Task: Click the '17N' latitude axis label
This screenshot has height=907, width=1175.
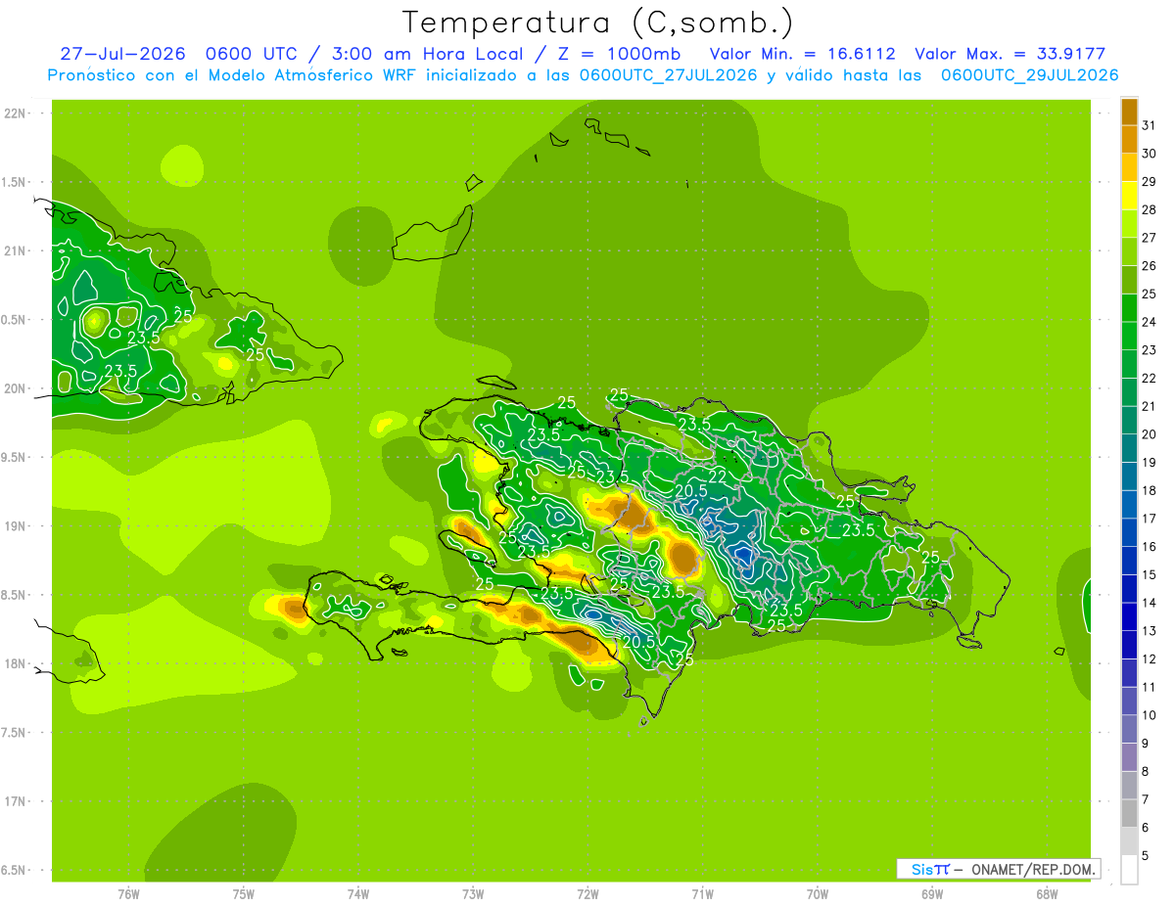Action: [15, 801]
